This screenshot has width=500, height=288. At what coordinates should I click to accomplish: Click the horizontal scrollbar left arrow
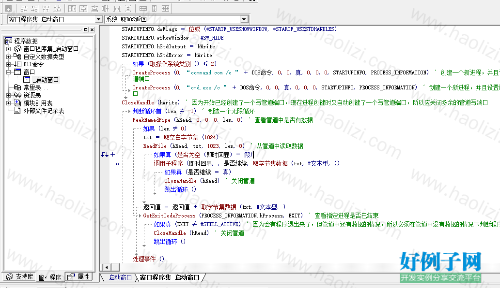pyautogui.click(x=107, y=267)
